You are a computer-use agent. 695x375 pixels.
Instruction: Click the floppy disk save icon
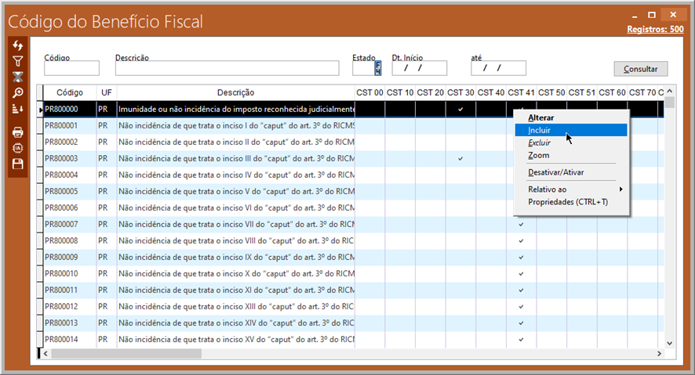pyautogui.click(x=18, y=164)
